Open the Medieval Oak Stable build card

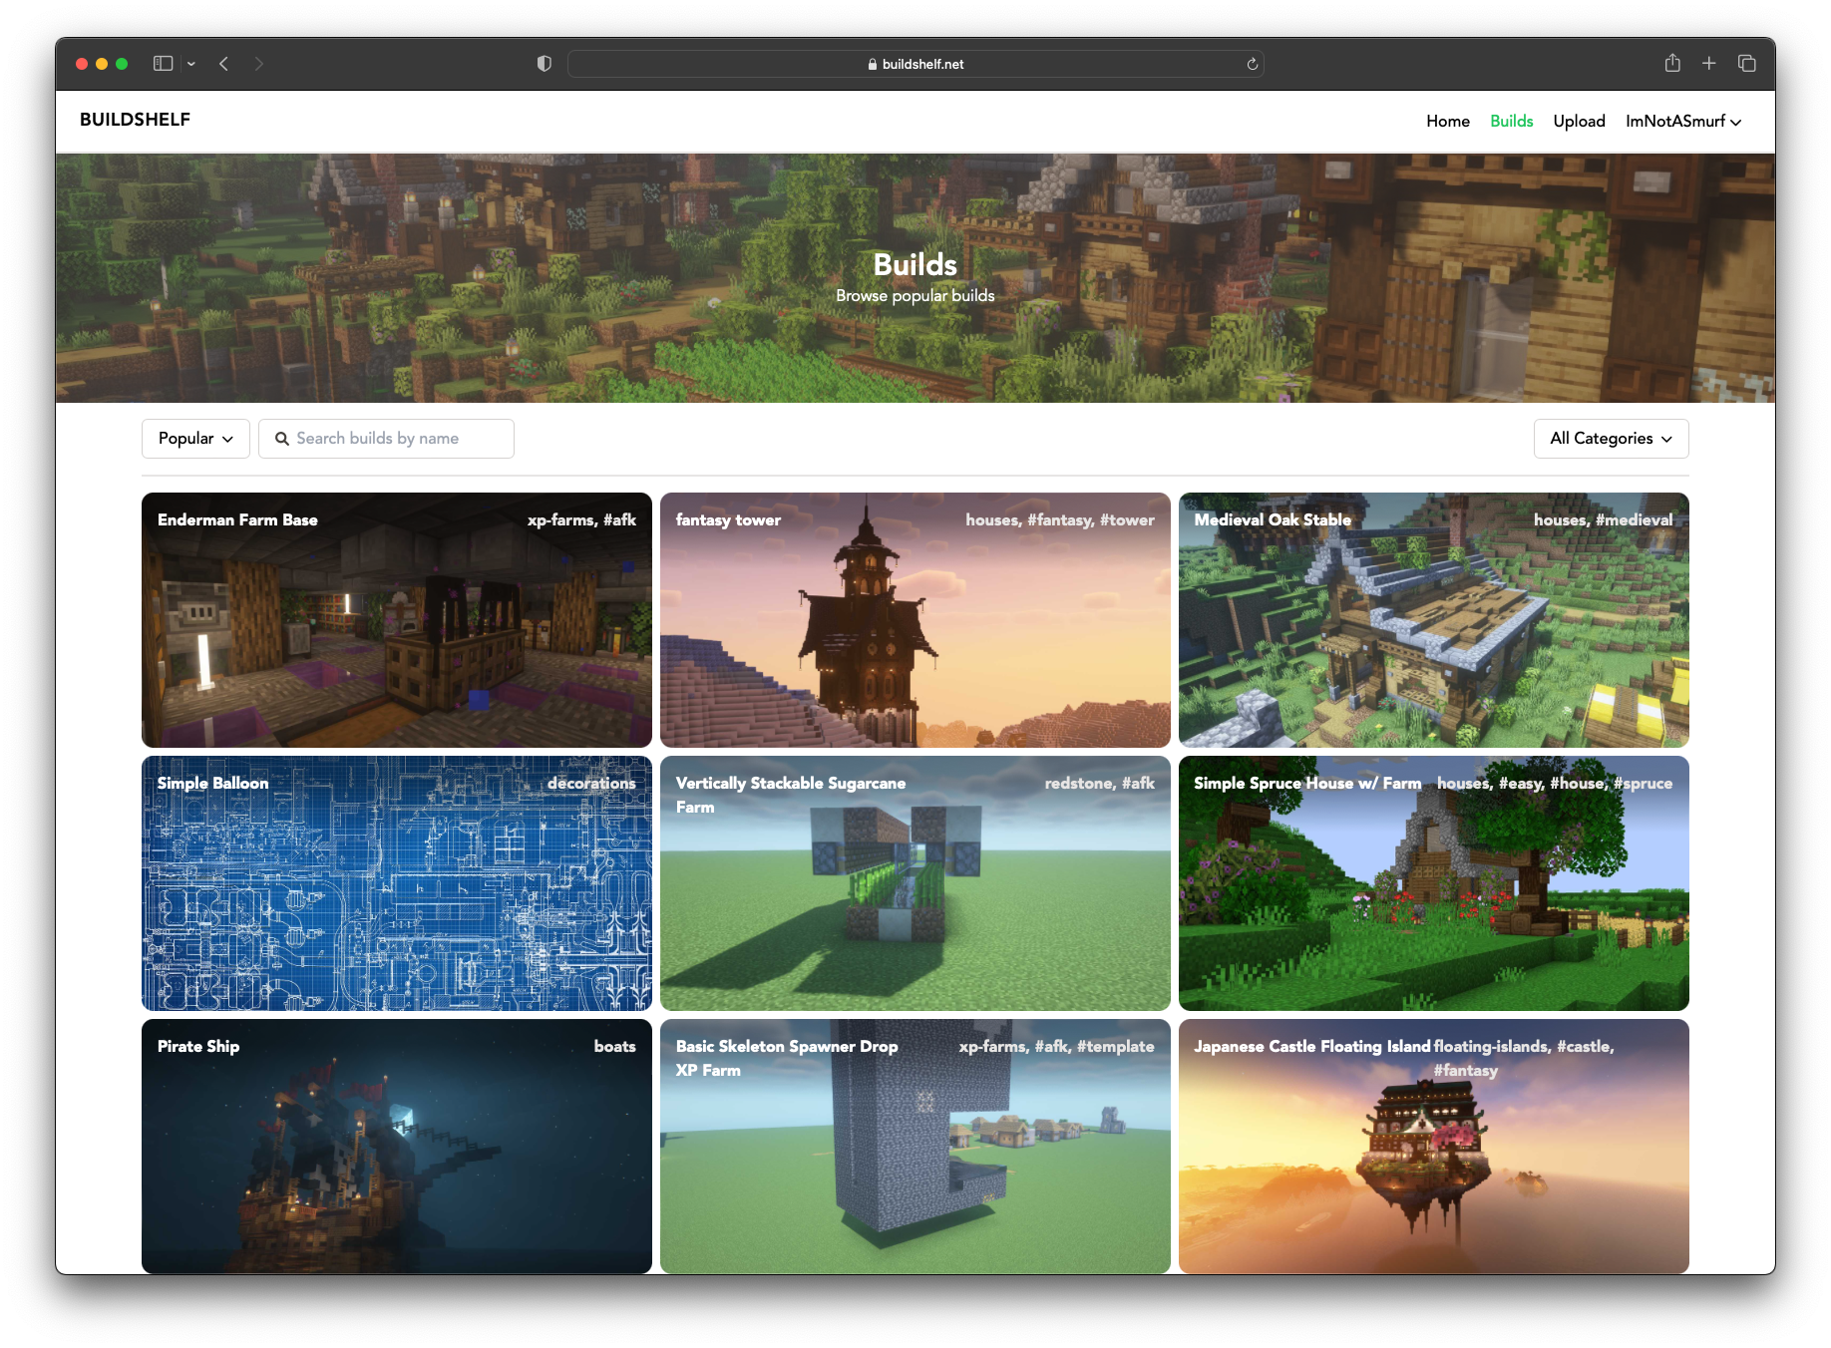[1434, 620]
